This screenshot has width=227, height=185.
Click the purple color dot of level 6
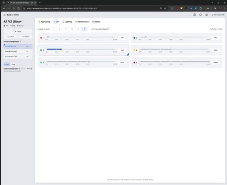pos(134,62)
